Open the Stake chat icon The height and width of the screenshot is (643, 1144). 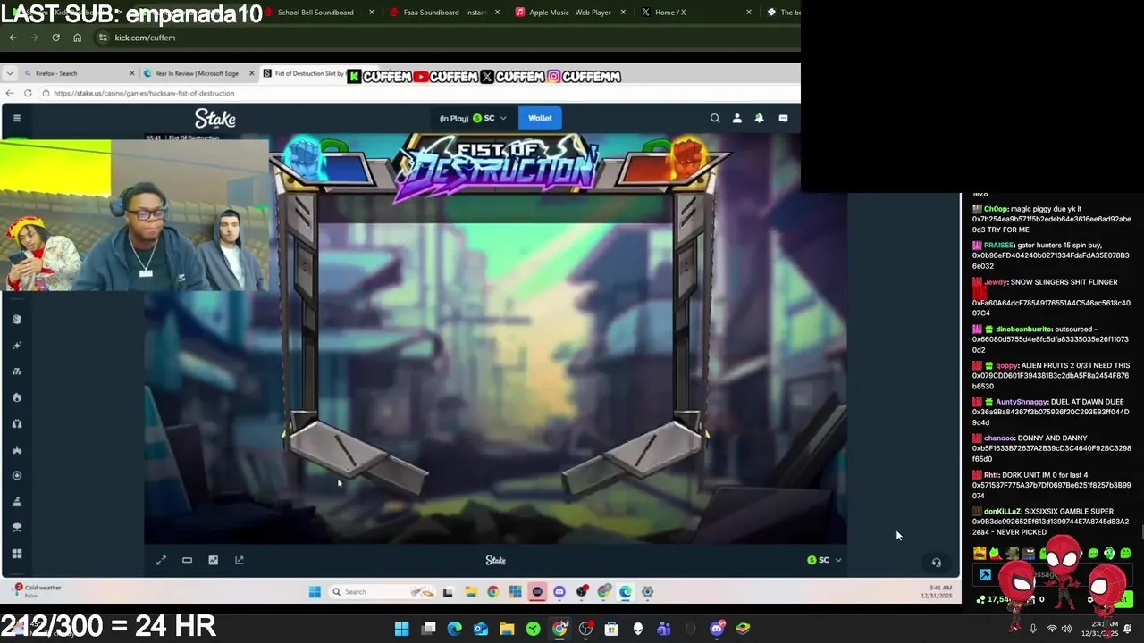(783, 118)
